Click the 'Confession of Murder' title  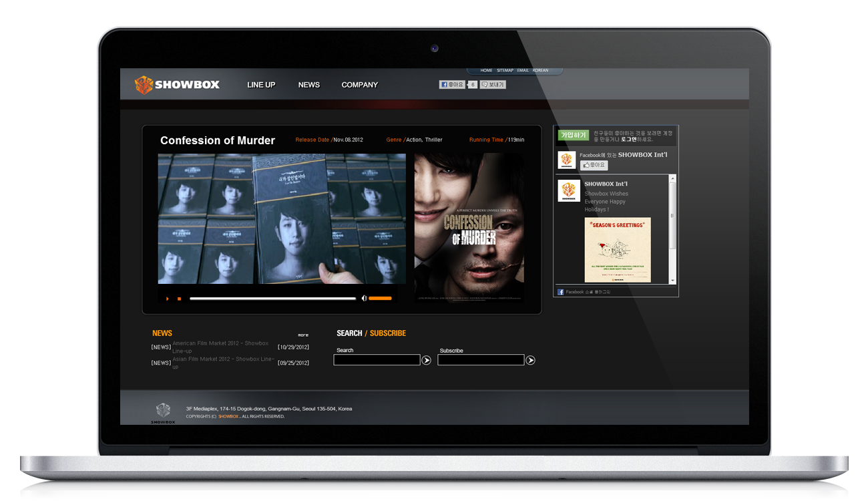(x=218, y=140)
